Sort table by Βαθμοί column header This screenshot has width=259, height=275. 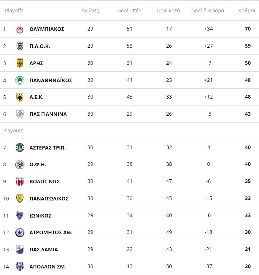pos(247,11)
